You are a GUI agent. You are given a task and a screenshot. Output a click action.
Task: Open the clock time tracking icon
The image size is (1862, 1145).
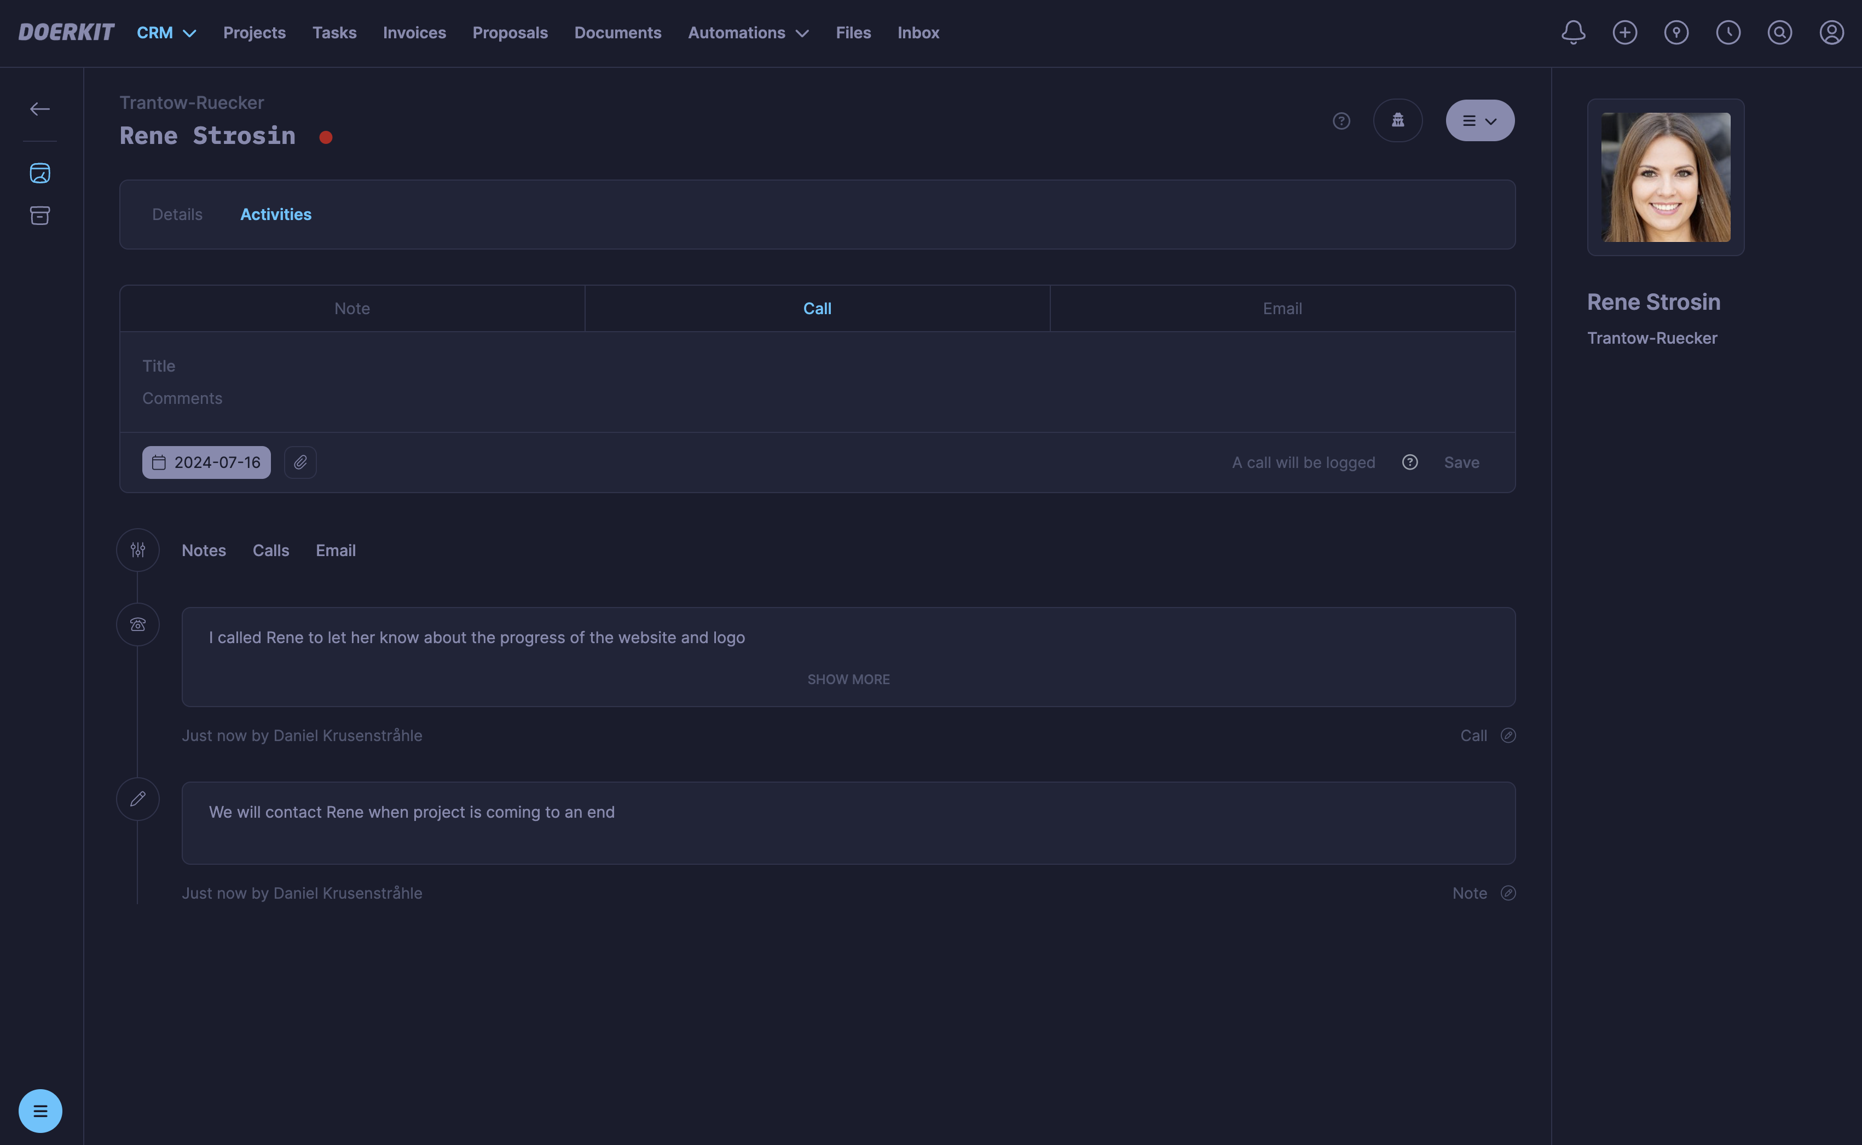coord(1728,32)
